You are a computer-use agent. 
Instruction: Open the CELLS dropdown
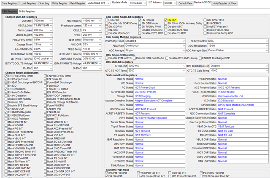click(92, 30)
